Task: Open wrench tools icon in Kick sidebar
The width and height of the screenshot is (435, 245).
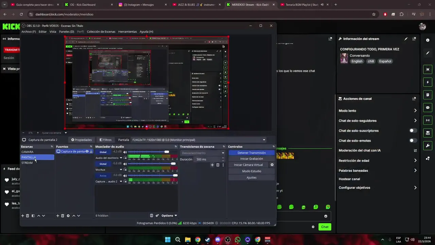Action: point(428,146)
